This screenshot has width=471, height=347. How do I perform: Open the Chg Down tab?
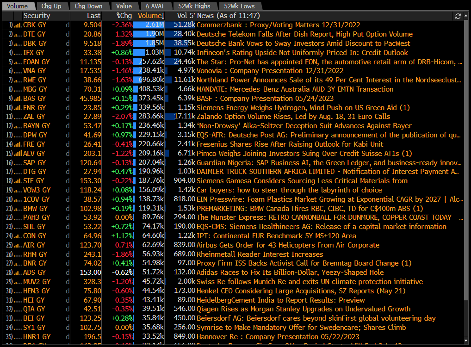tap(88, 6)
